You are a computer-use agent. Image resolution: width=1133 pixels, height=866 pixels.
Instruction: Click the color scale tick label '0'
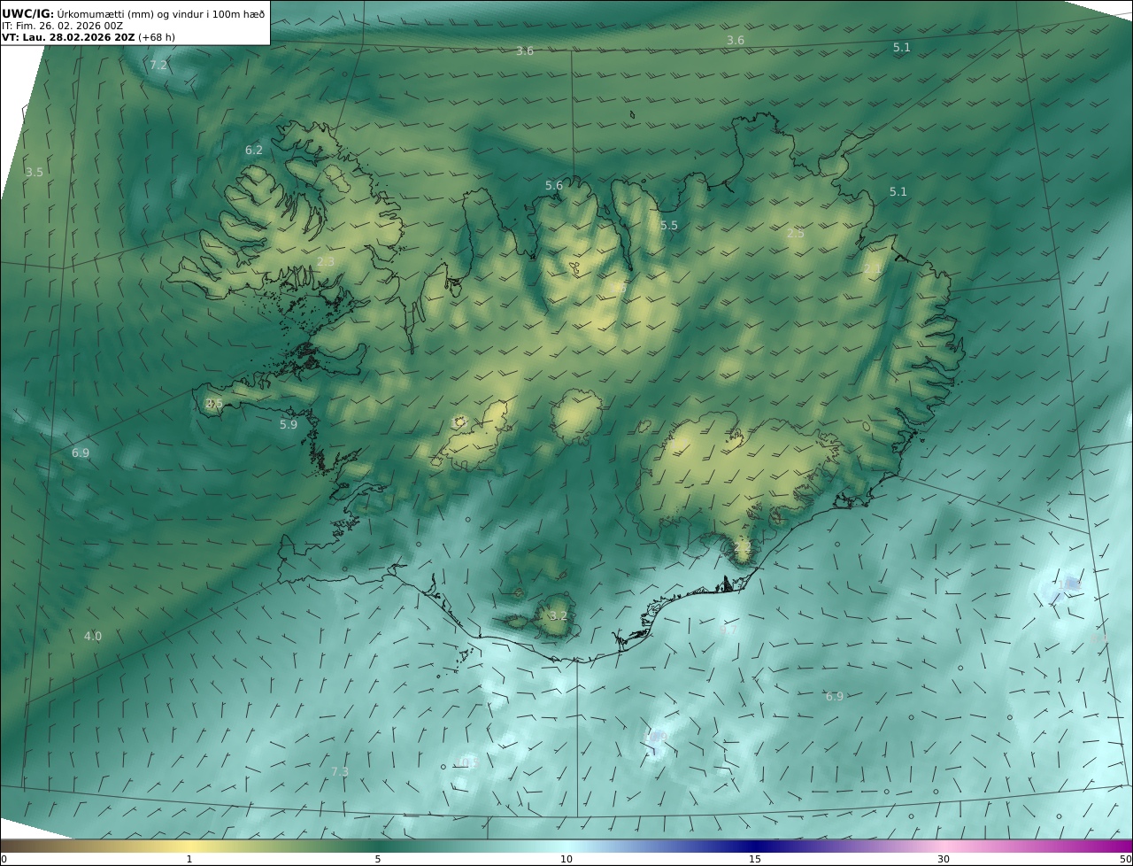point(4,859)
